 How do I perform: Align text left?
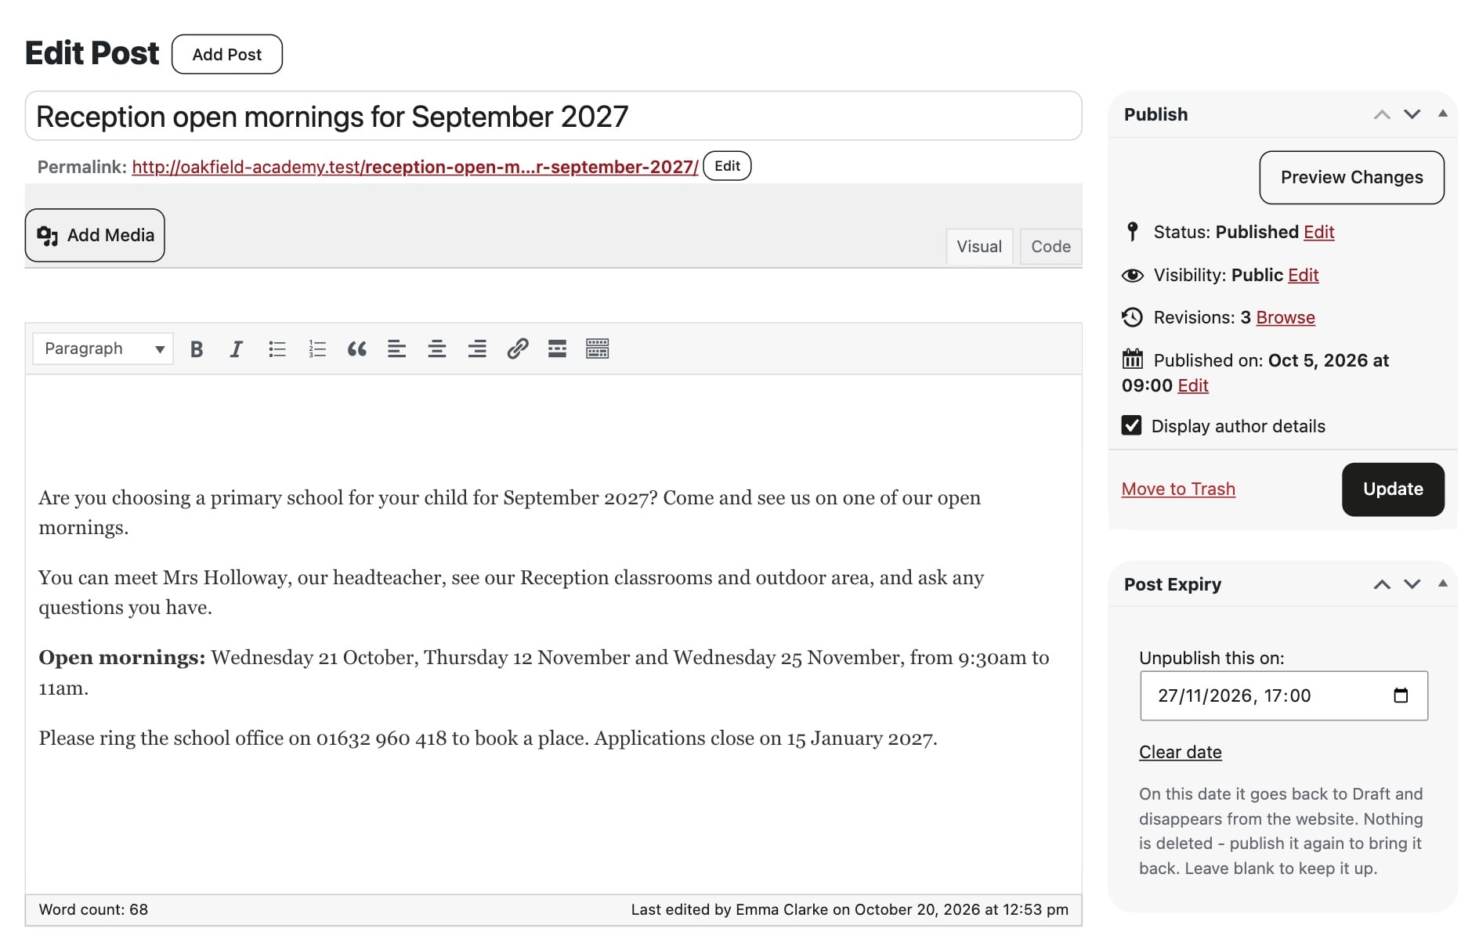pos(397,349)
